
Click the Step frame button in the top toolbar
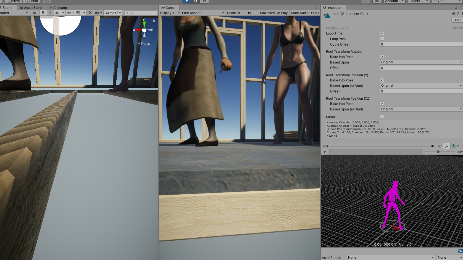click(x=204, y=1)
